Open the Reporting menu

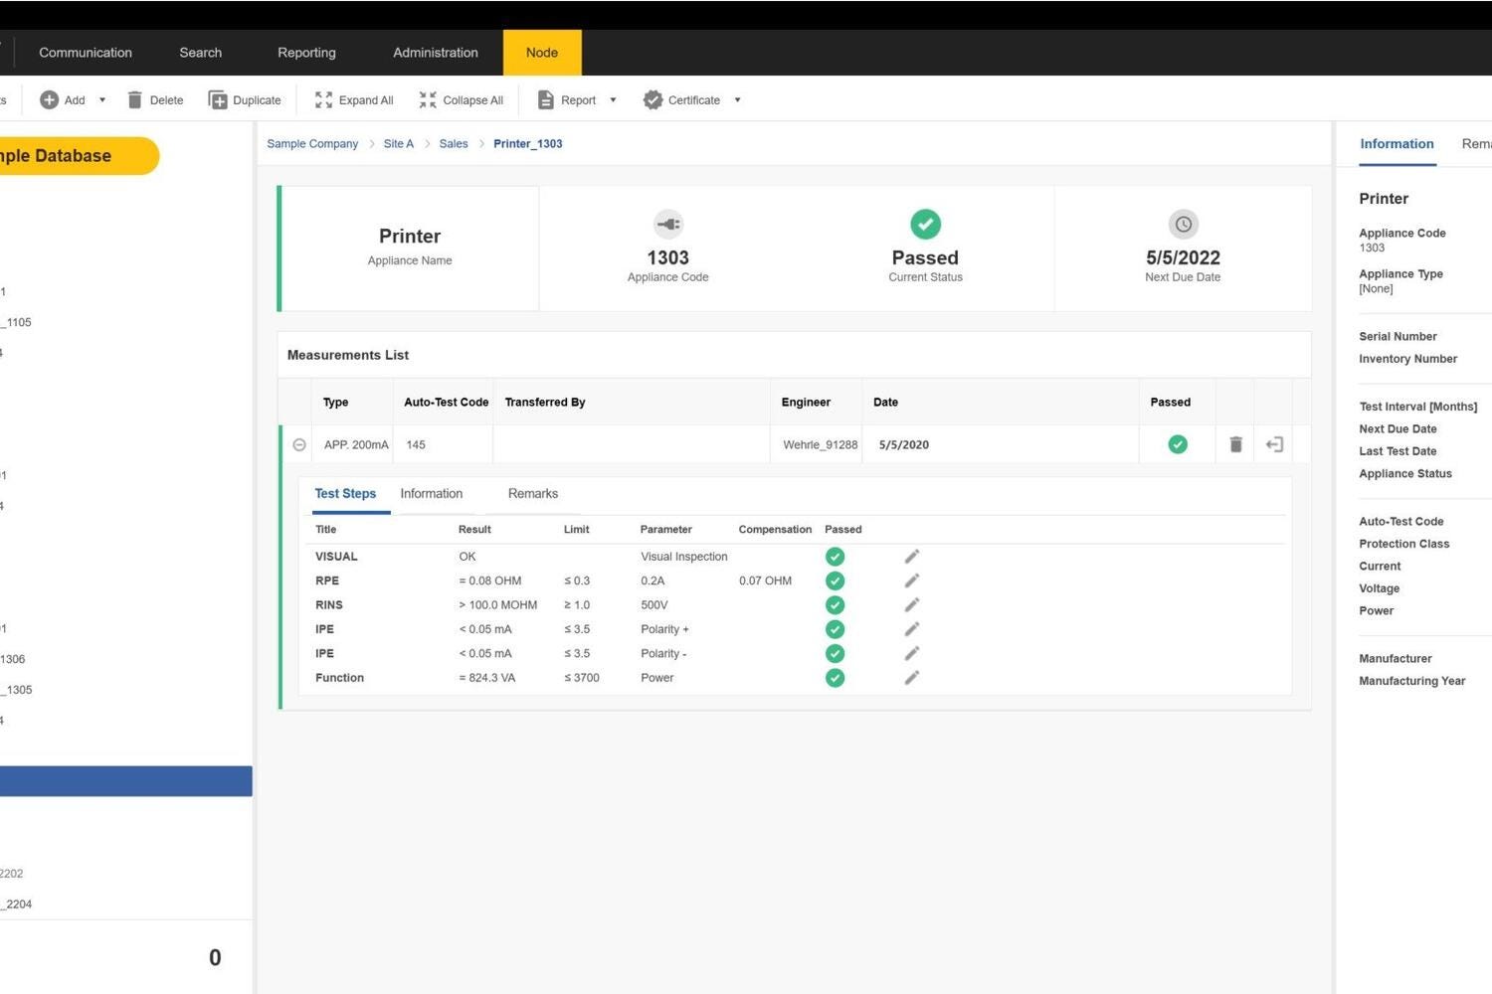click(306, 53)
